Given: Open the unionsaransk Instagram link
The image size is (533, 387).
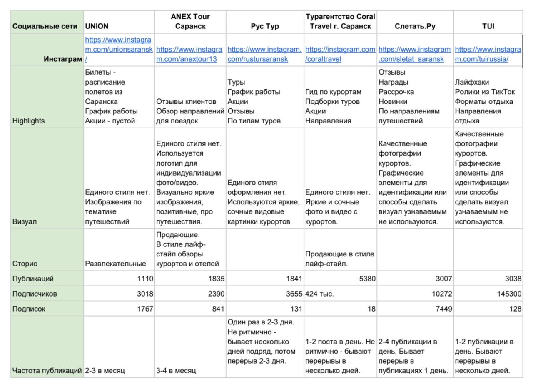Looking at the screenshot, I should 119,49.
